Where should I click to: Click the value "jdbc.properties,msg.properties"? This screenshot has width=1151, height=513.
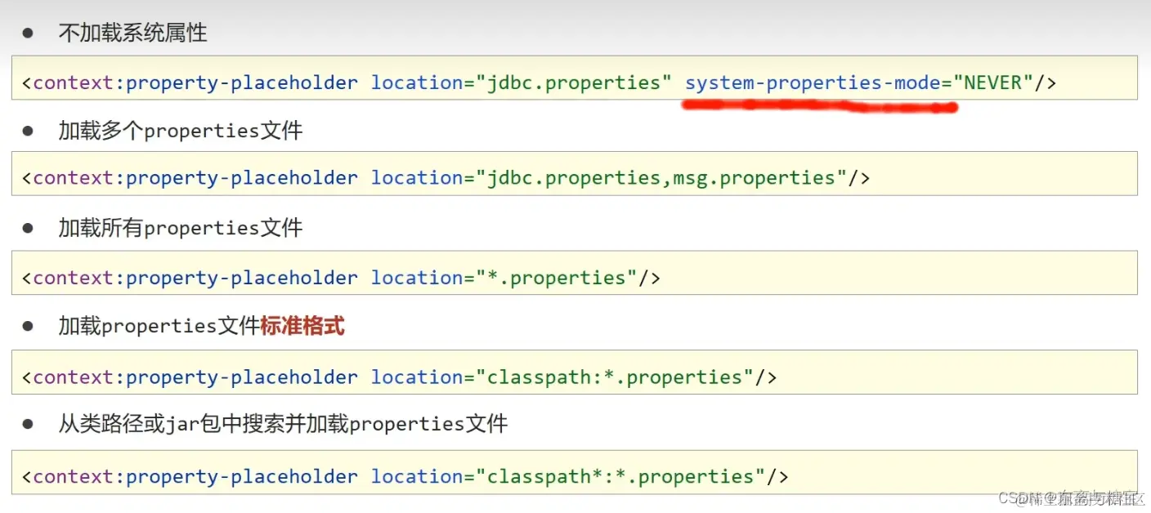(x=661, y=178)
